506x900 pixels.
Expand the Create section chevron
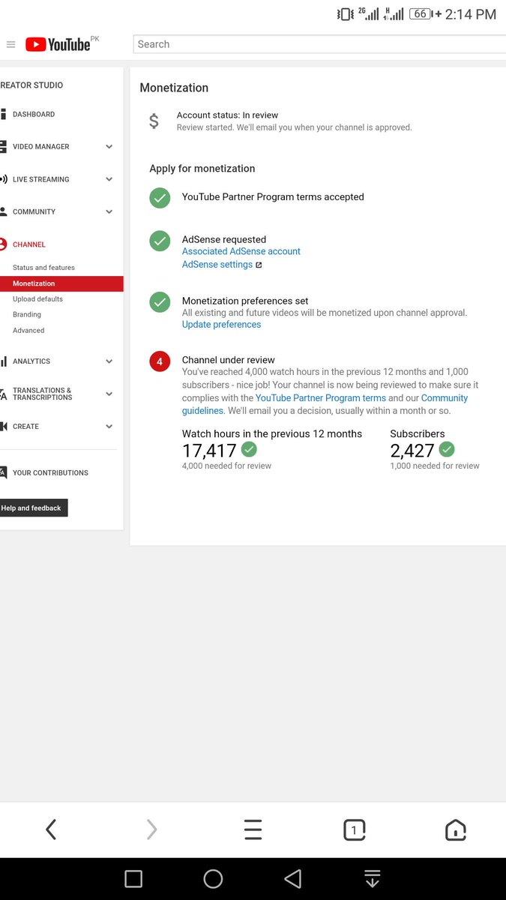pos(109,426)
